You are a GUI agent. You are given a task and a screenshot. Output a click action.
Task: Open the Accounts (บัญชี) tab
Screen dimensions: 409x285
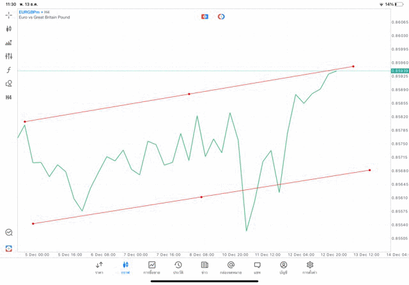[283, 267]
